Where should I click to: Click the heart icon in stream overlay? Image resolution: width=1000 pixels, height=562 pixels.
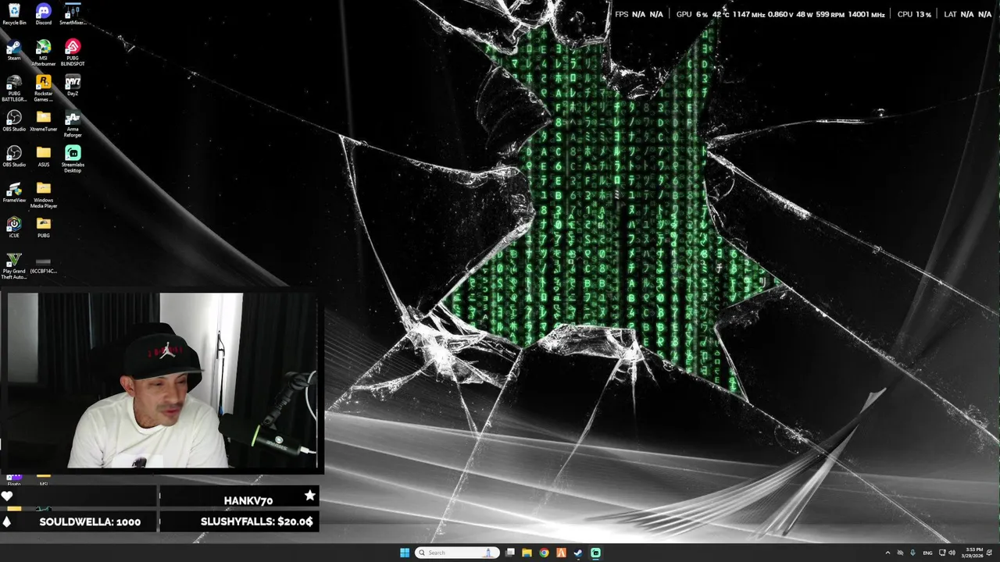coord(7,496)
